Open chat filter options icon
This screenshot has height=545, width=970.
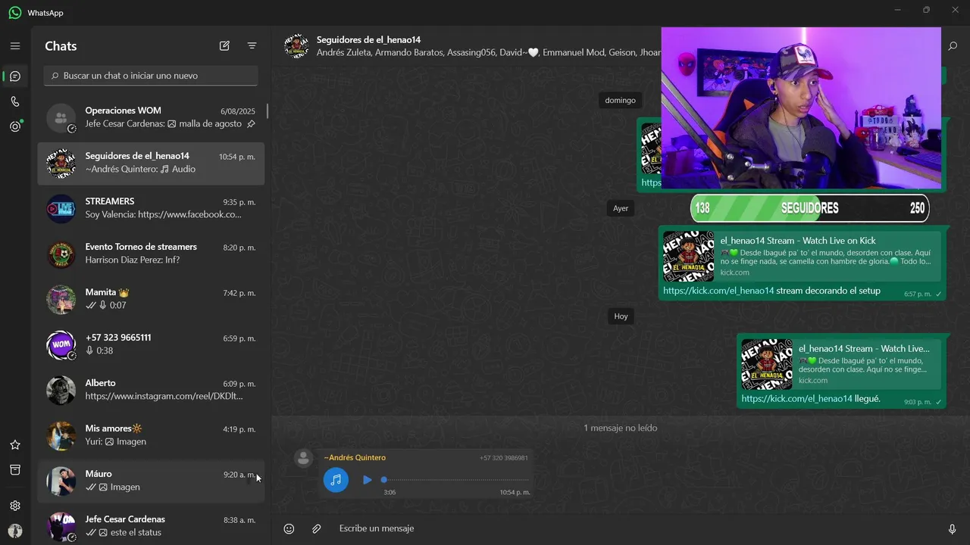pos(252,46)
